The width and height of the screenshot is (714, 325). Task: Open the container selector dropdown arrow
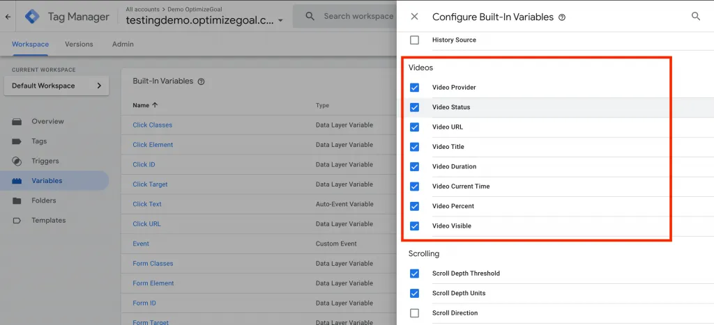[x=280, y=20]
